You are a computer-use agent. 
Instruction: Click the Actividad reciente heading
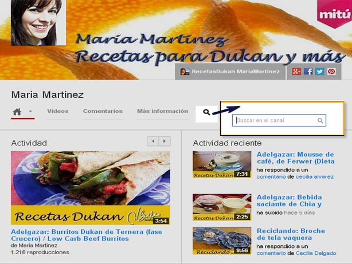227,143
